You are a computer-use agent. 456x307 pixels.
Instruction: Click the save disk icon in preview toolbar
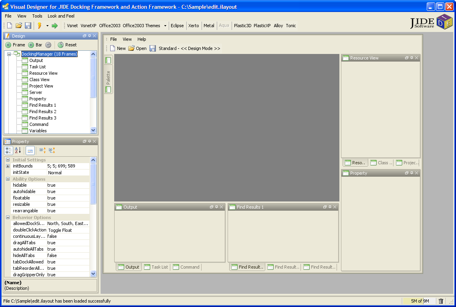[x=153, y=48]
